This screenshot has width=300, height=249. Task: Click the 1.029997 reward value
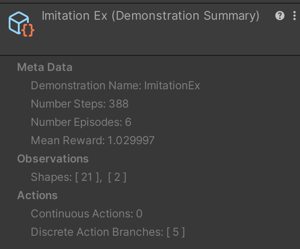click(x=131, y=141)
